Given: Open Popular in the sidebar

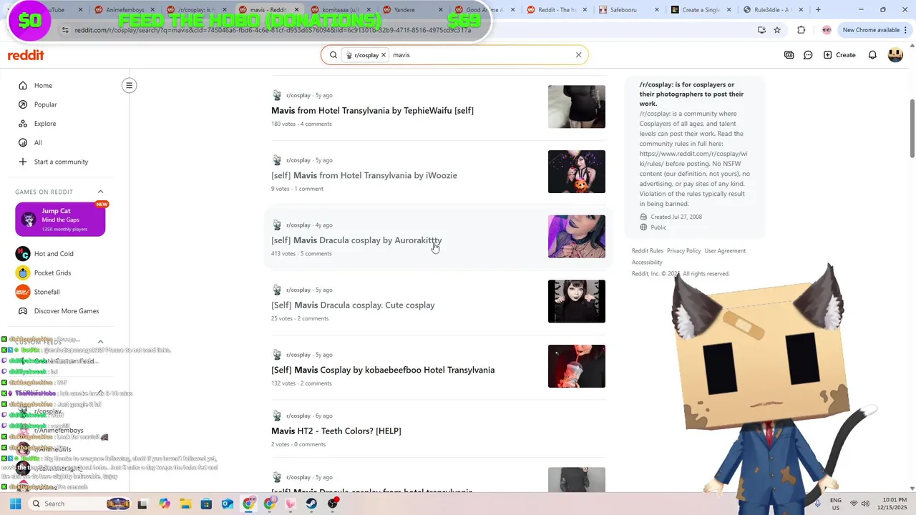Looking at the screenshot, I should (x=45, y=104).
